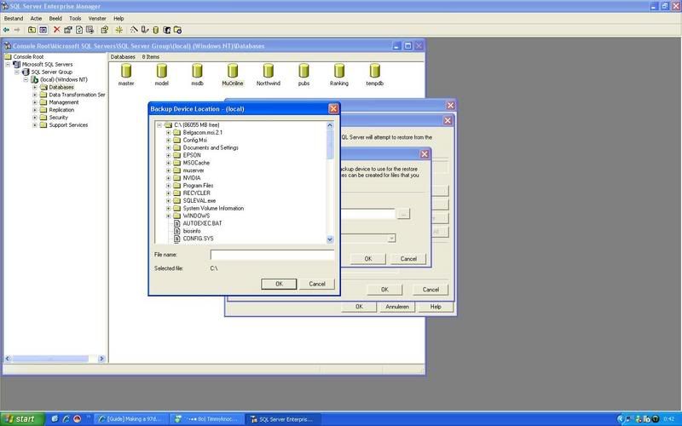Expand the Management node in console tree
The height and width of the screenshot is (426, 682).
click(35, 102)
